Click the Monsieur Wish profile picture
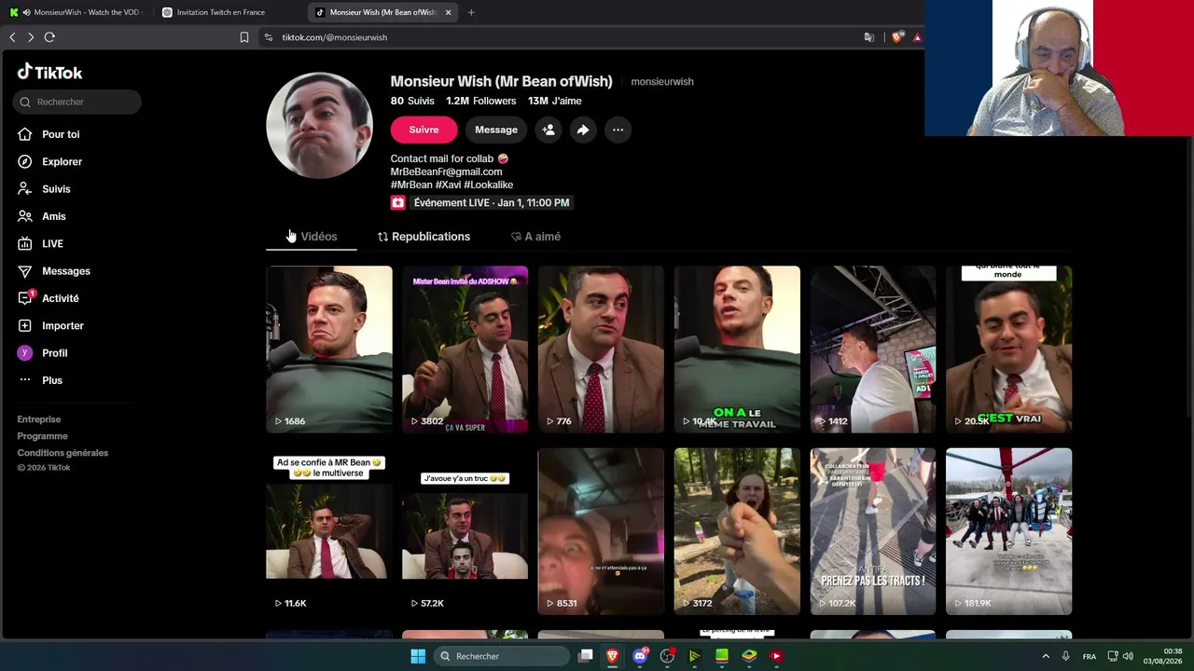 (320, 125)
